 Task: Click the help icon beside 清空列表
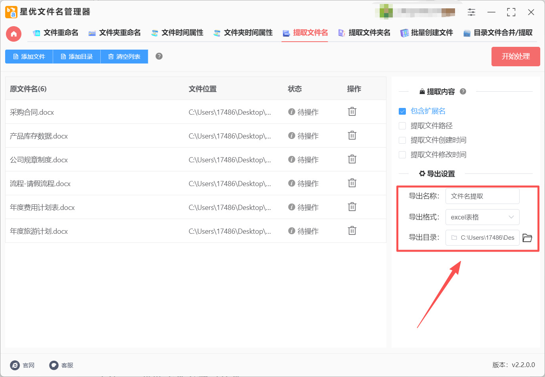159,56
